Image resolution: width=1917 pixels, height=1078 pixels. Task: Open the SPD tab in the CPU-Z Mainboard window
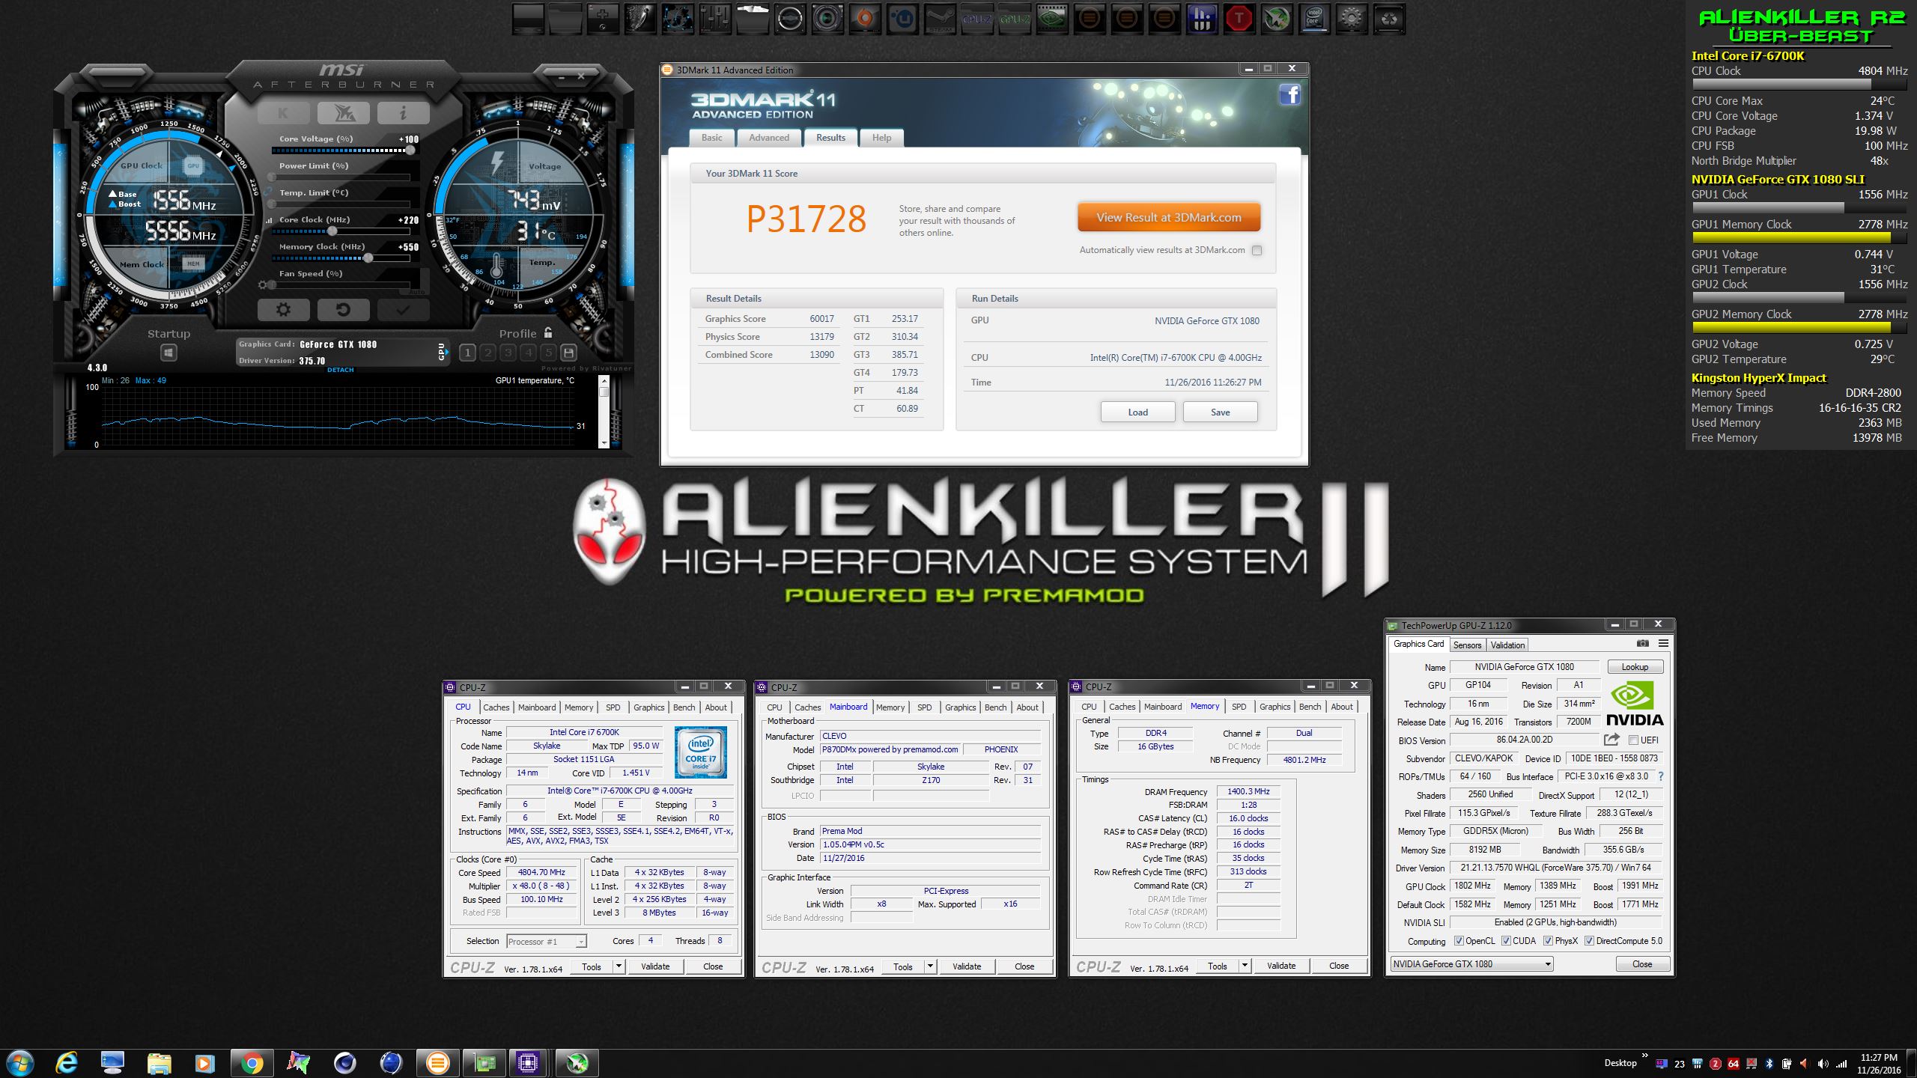925,707
